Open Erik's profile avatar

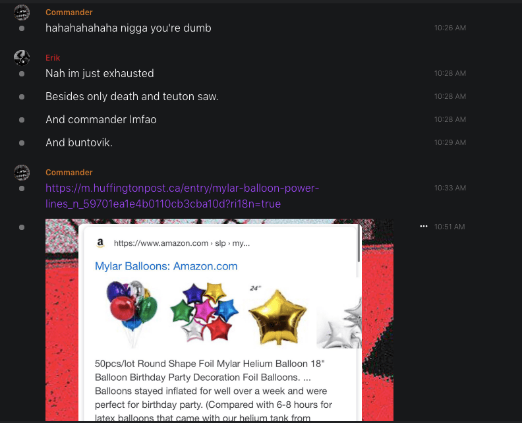click(22, 58)
